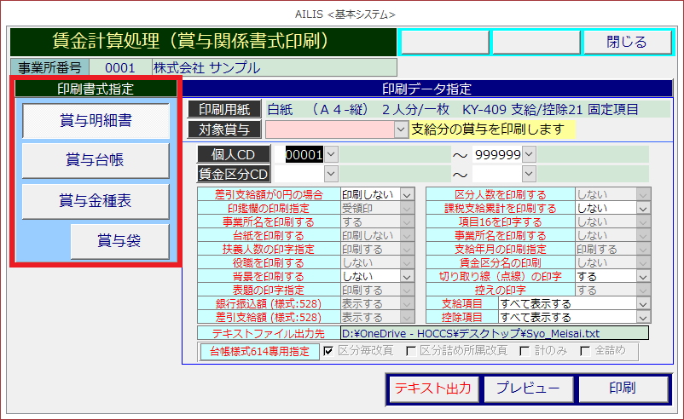Expand the 対象賞与 dropdown
This screenshot has height=420, width=684.
pos(401,129)
